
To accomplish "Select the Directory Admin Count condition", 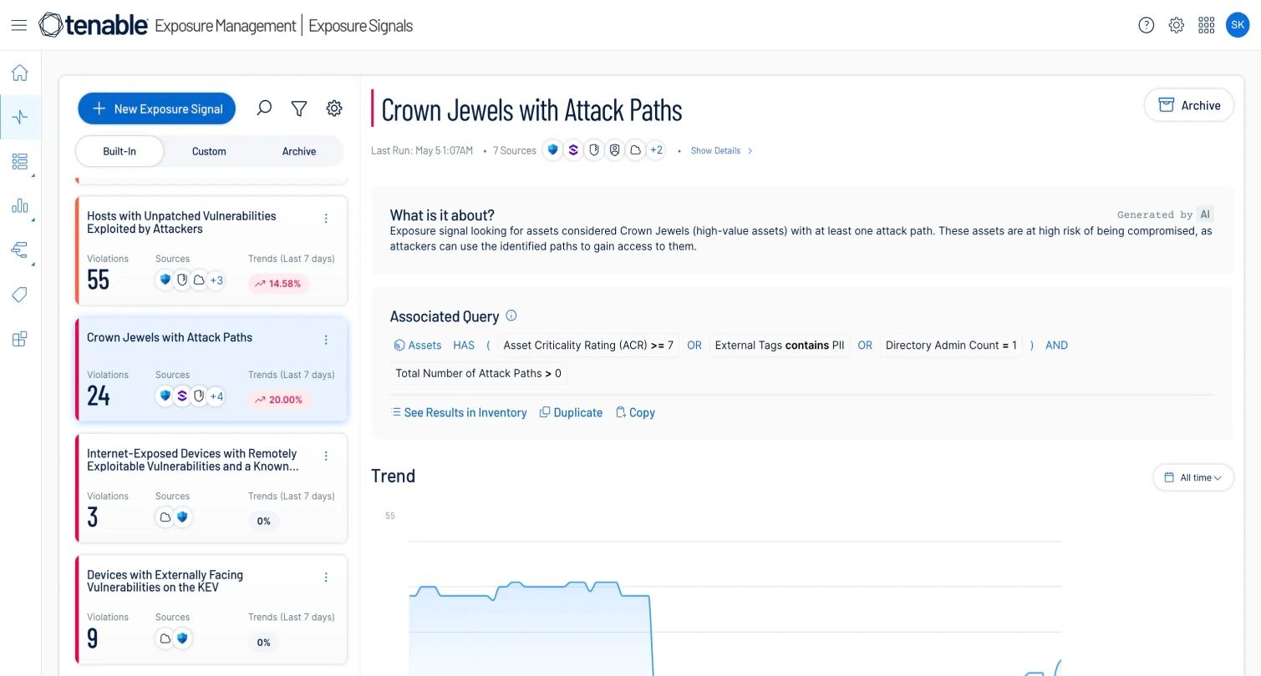I will 951,346.
